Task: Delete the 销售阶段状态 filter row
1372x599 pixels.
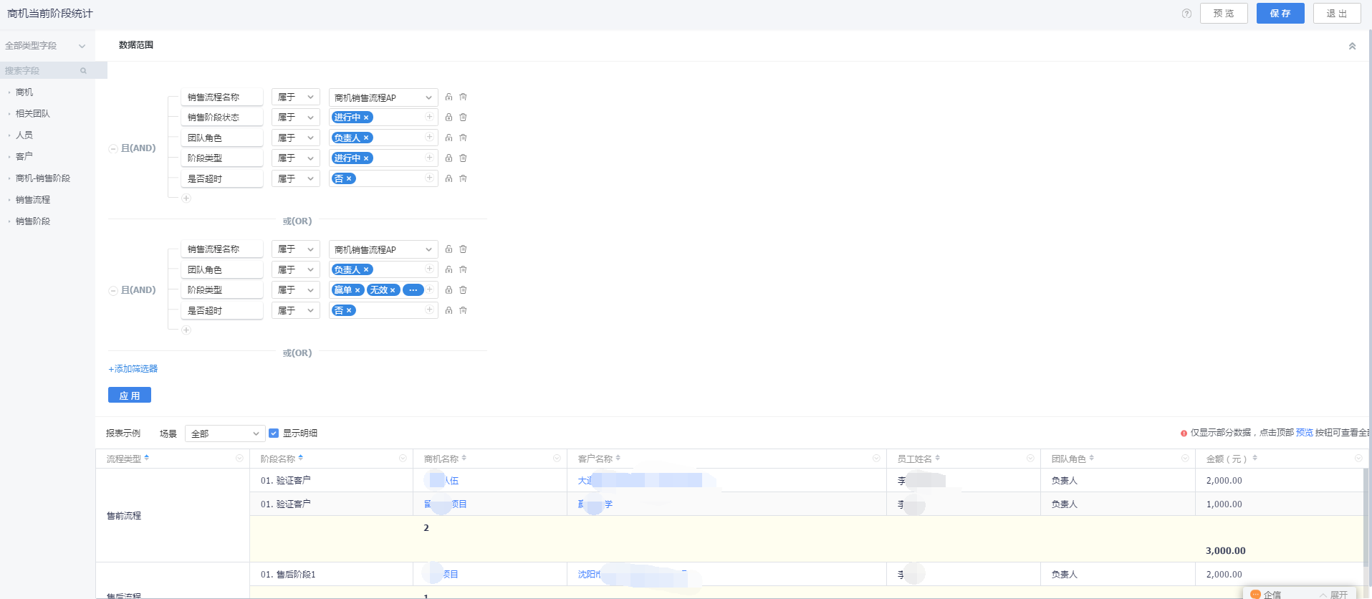Action: (x=463, y=117)
